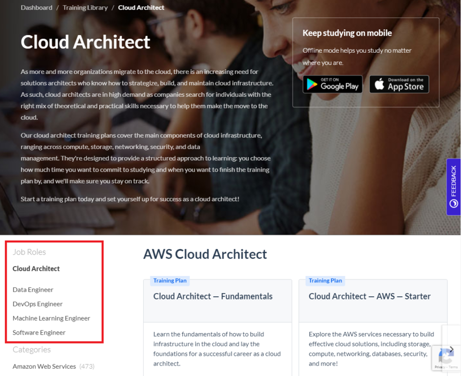Open Cloud Architect — AWS — Starter plan
461x376 pixels.
(x=370, y=296)
